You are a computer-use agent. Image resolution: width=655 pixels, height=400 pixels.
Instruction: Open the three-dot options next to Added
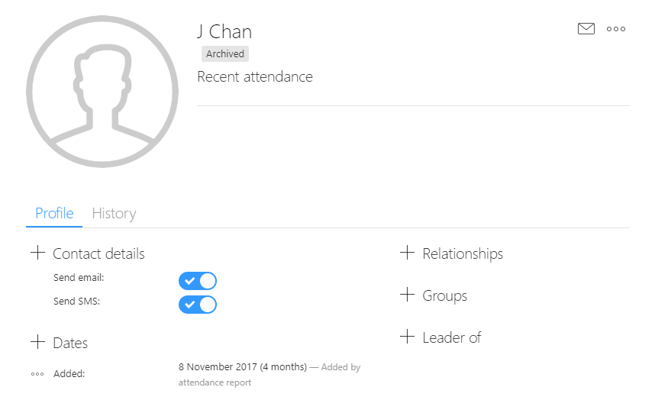point(37,374)
